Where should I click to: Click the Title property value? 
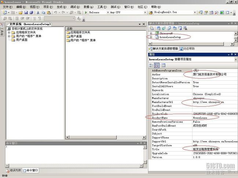click(215, 149)
